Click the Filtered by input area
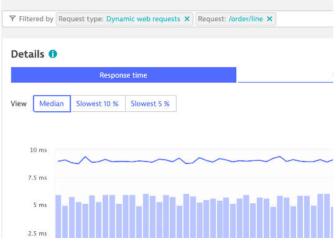 [305, 19]
